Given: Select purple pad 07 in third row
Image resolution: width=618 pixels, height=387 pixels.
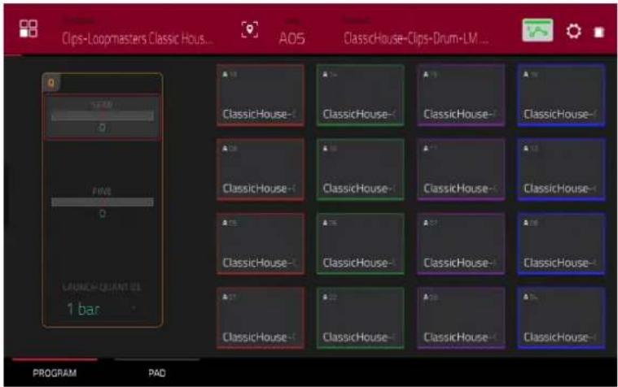Looking at the screenshot, I should [x=461, y=244].
